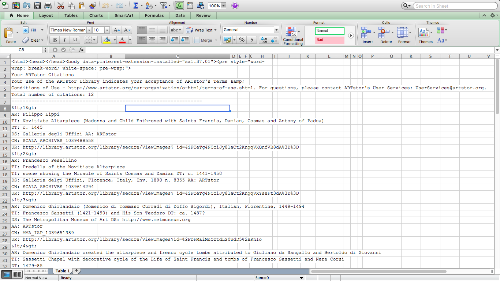The image size is (500, 281).
Task: Open the SmartArt ribbon tab
Action: coord(124,15)
